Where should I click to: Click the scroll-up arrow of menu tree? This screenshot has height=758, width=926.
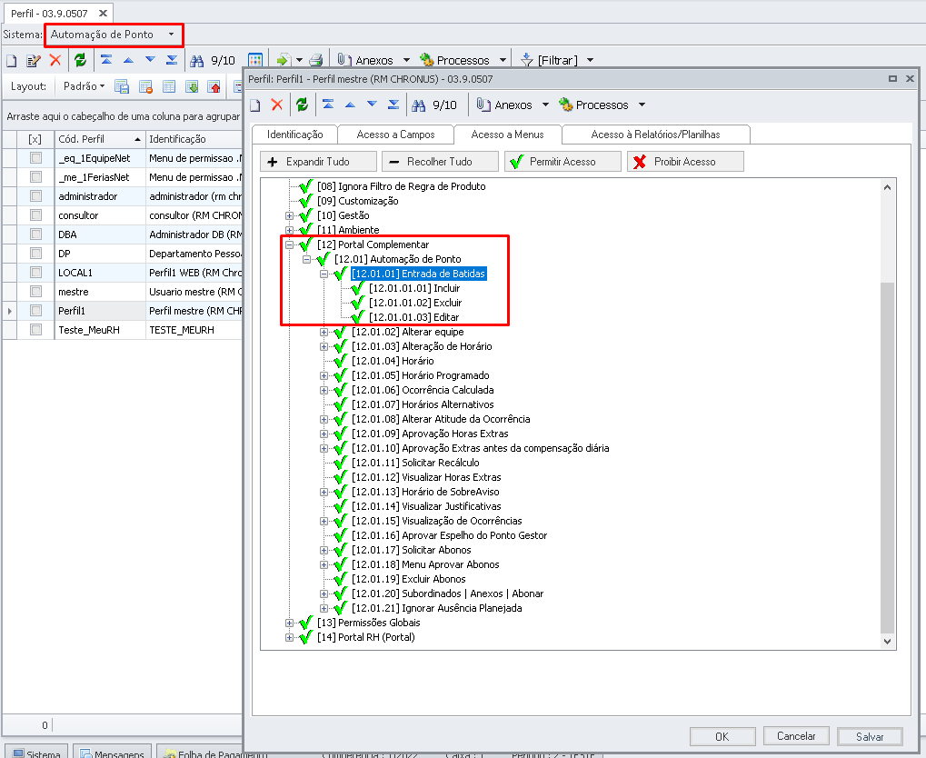(887, 187)
